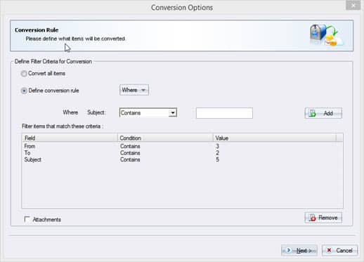Sort by the Condition column header
Image resolution: width=364 pixels, height=262 pixels.
click(165, 138)
